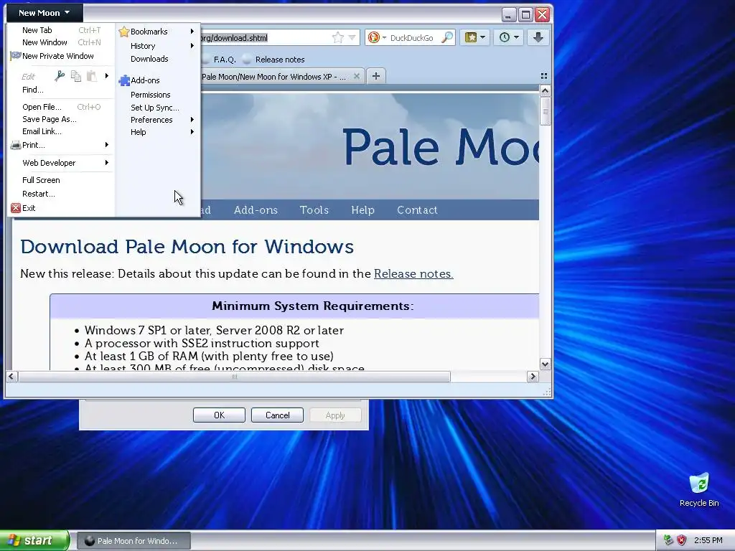Expand the Bookmarks submenu arrow
Screen dimensions: 735x551
tap(192, 32)
